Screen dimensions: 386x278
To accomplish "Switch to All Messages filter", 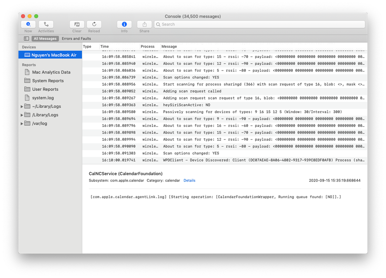I will coord(45,39).
